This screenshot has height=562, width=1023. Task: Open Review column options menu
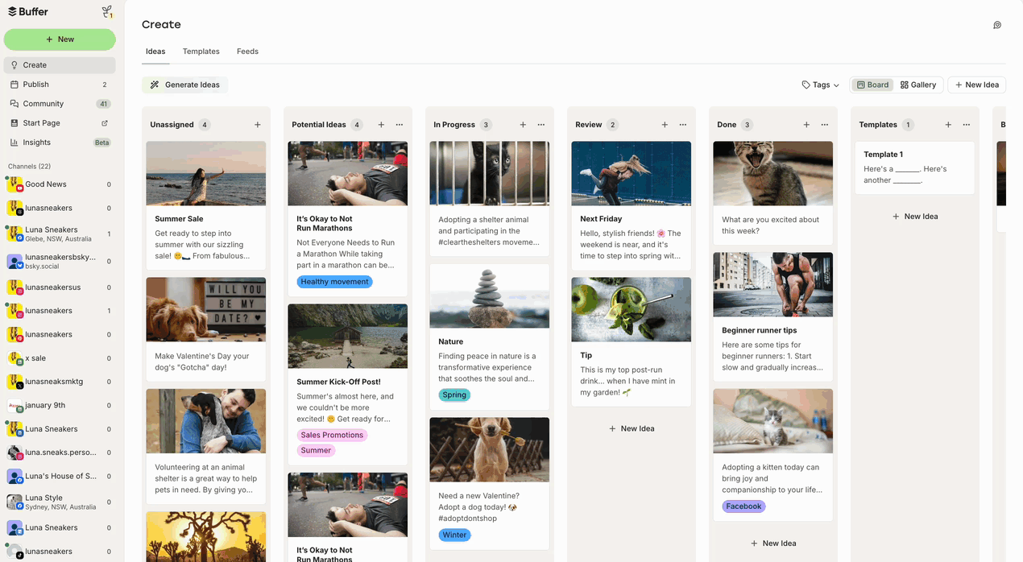(683, 125)
